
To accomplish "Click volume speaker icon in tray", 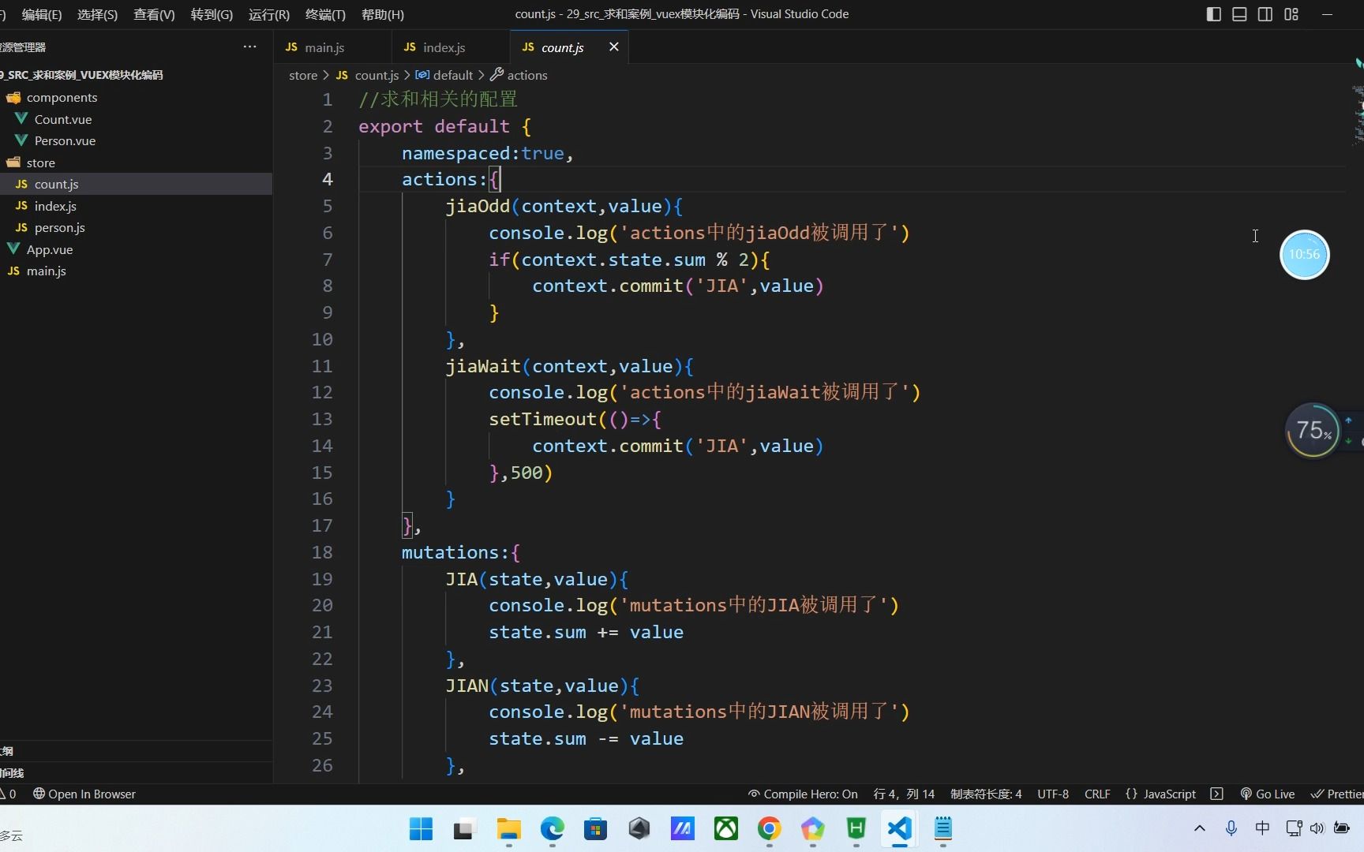I will [1317, 828].
